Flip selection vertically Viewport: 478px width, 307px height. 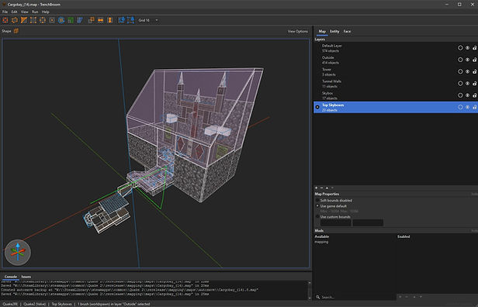coord(110,20)
